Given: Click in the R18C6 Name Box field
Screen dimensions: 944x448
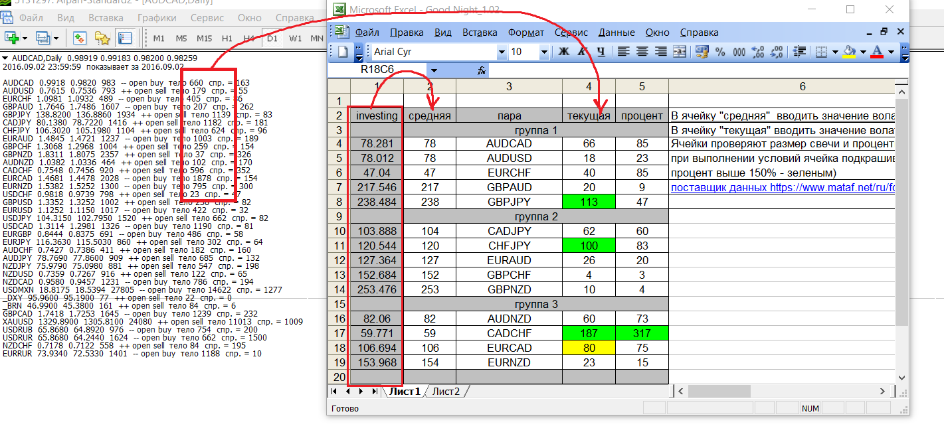Looking at the screenshot, I should [377, 70].
